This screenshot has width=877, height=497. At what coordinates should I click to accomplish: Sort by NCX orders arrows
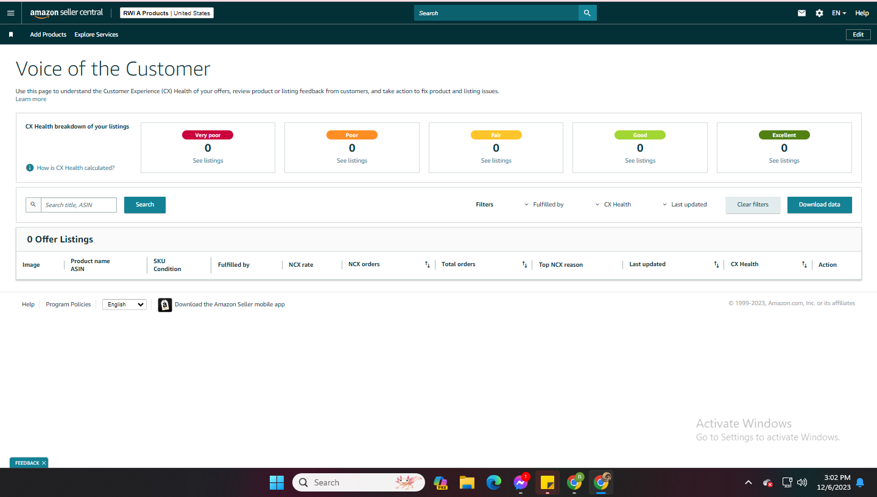[x=428, y=264]
